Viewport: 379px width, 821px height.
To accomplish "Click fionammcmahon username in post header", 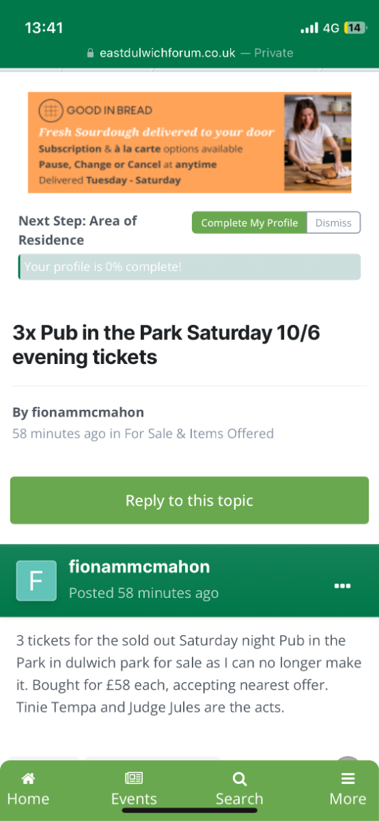I will 139,566.
